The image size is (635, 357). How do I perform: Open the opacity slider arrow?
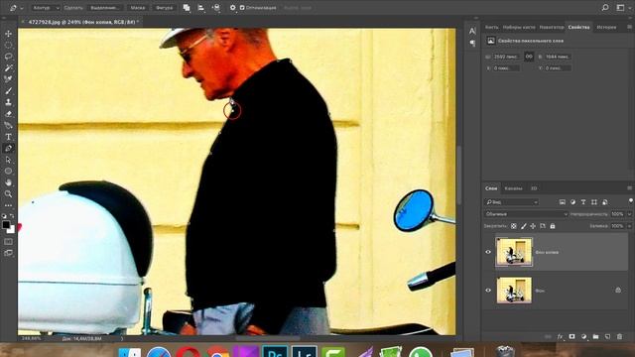(630, 214)
